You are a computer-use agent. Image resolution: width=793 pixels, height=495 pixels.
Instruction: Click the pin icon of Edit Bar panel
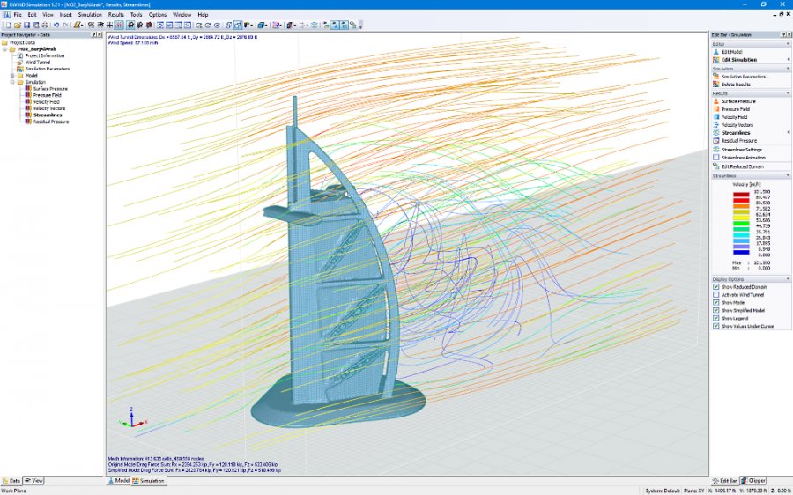pos(784,35)
